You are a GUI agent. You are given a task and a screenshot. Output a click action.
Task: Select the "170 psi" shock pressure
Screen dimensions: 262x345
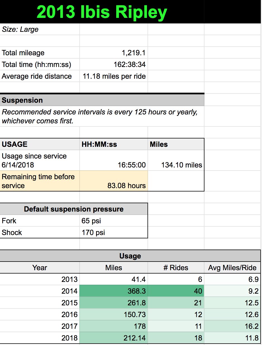coord(114,233)
